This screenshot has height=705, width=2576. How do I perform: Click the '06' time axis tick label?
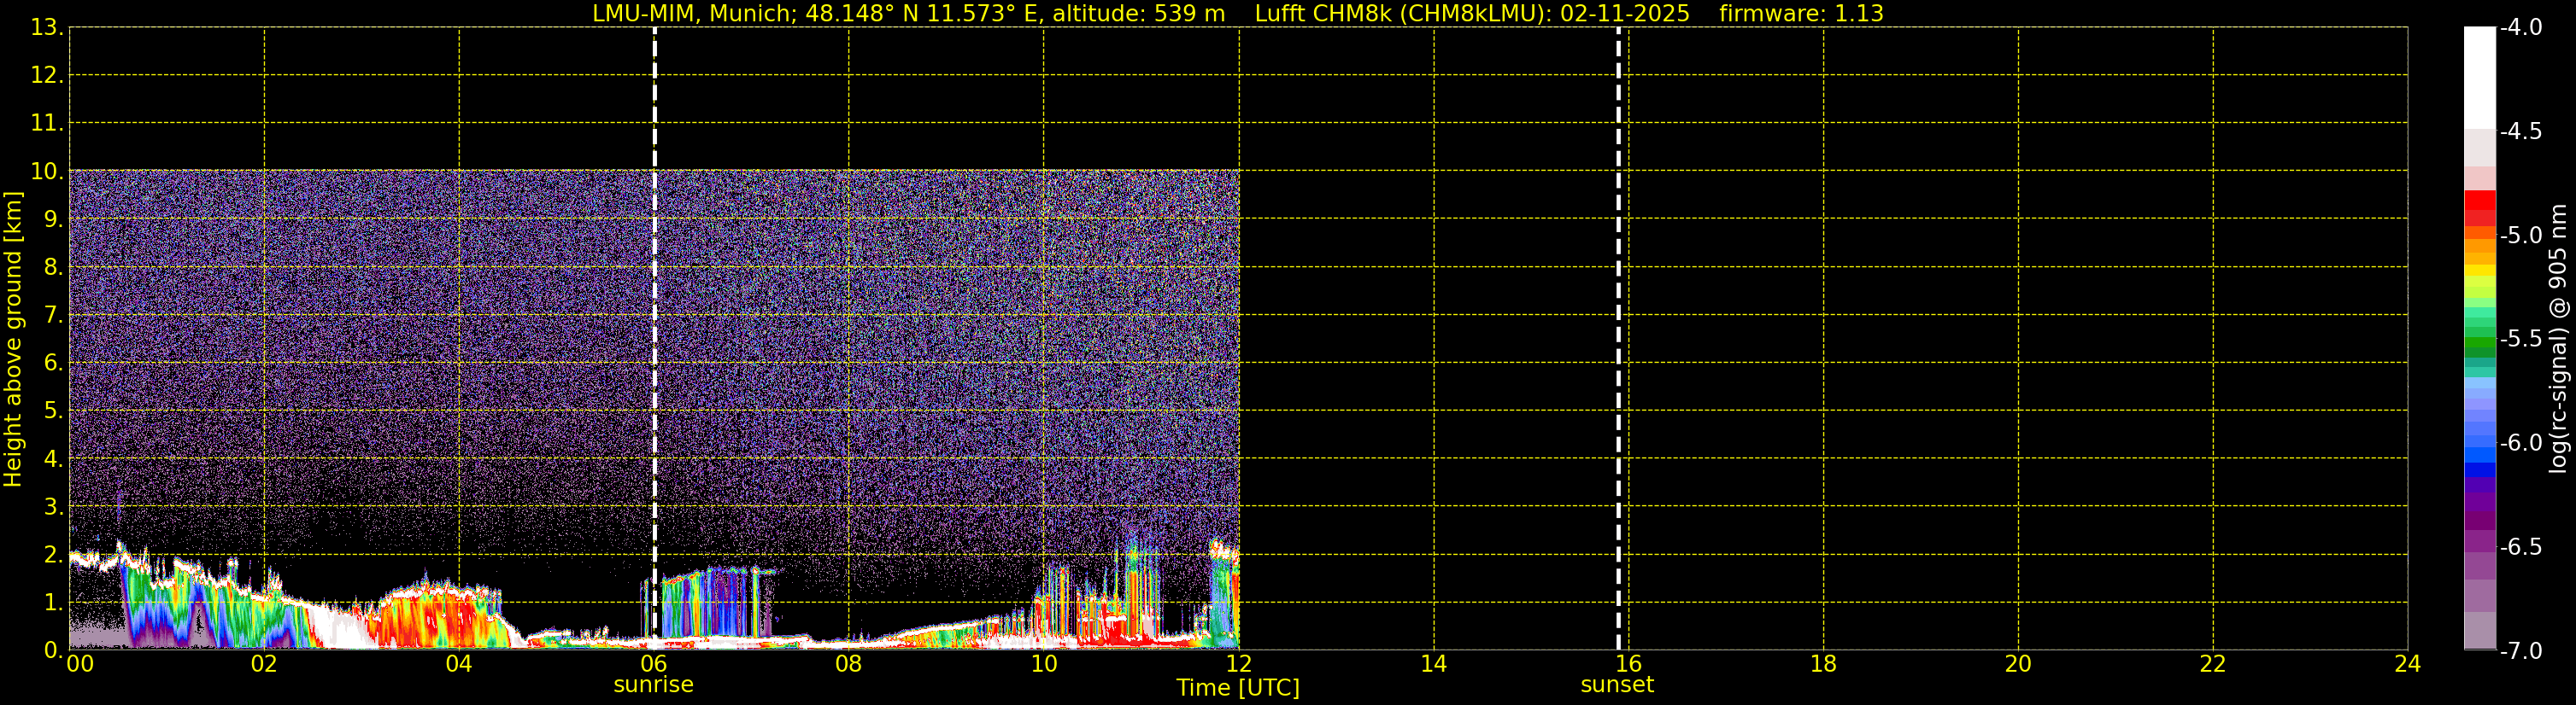coord(653,663)
